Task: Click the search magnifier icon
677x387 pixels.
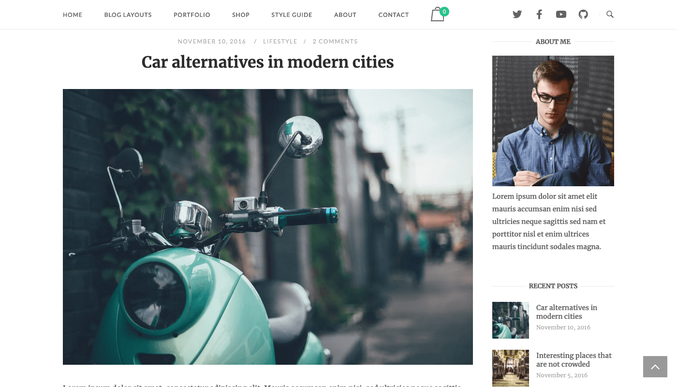Action: click(610, 15)
